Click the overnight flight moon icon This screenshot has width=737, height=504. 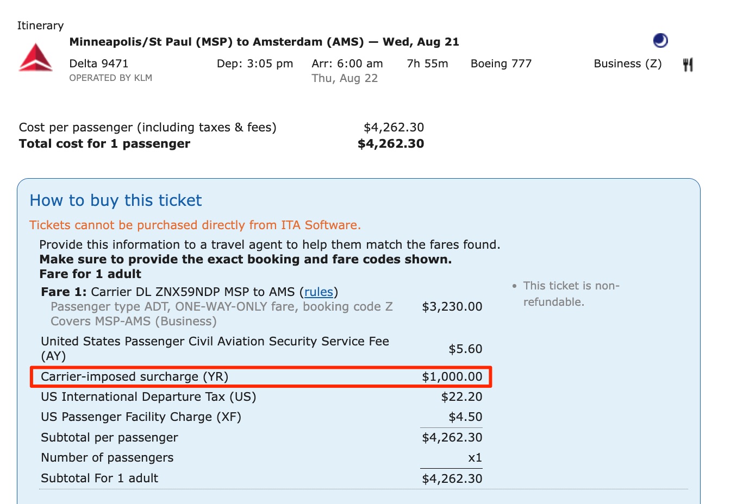click(659, 40)
